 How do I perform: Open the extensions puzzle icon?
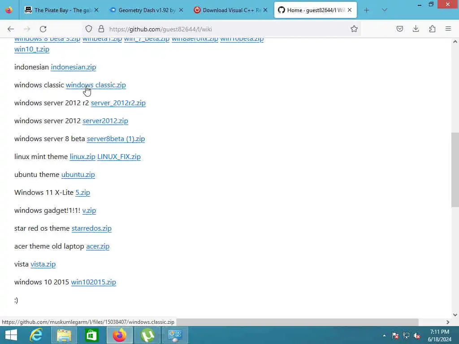pyautogui.click(x=432, y=29)
